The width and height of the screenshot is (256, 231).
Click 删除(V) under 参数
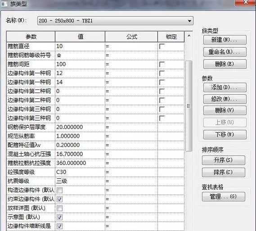coord(225,110)
